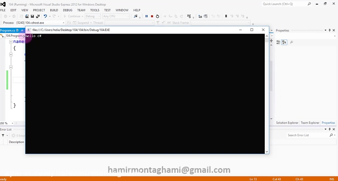
Task: Click the Find in Files toolbar icon
Action: pyautogui.click(x=135, y=16)
